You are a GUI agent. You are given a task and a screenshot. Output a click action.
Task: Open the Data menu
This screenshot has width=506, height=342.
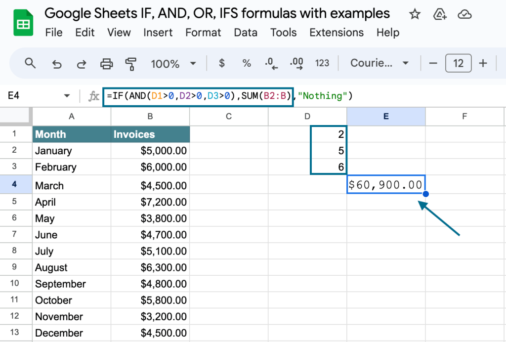point(246,33)
